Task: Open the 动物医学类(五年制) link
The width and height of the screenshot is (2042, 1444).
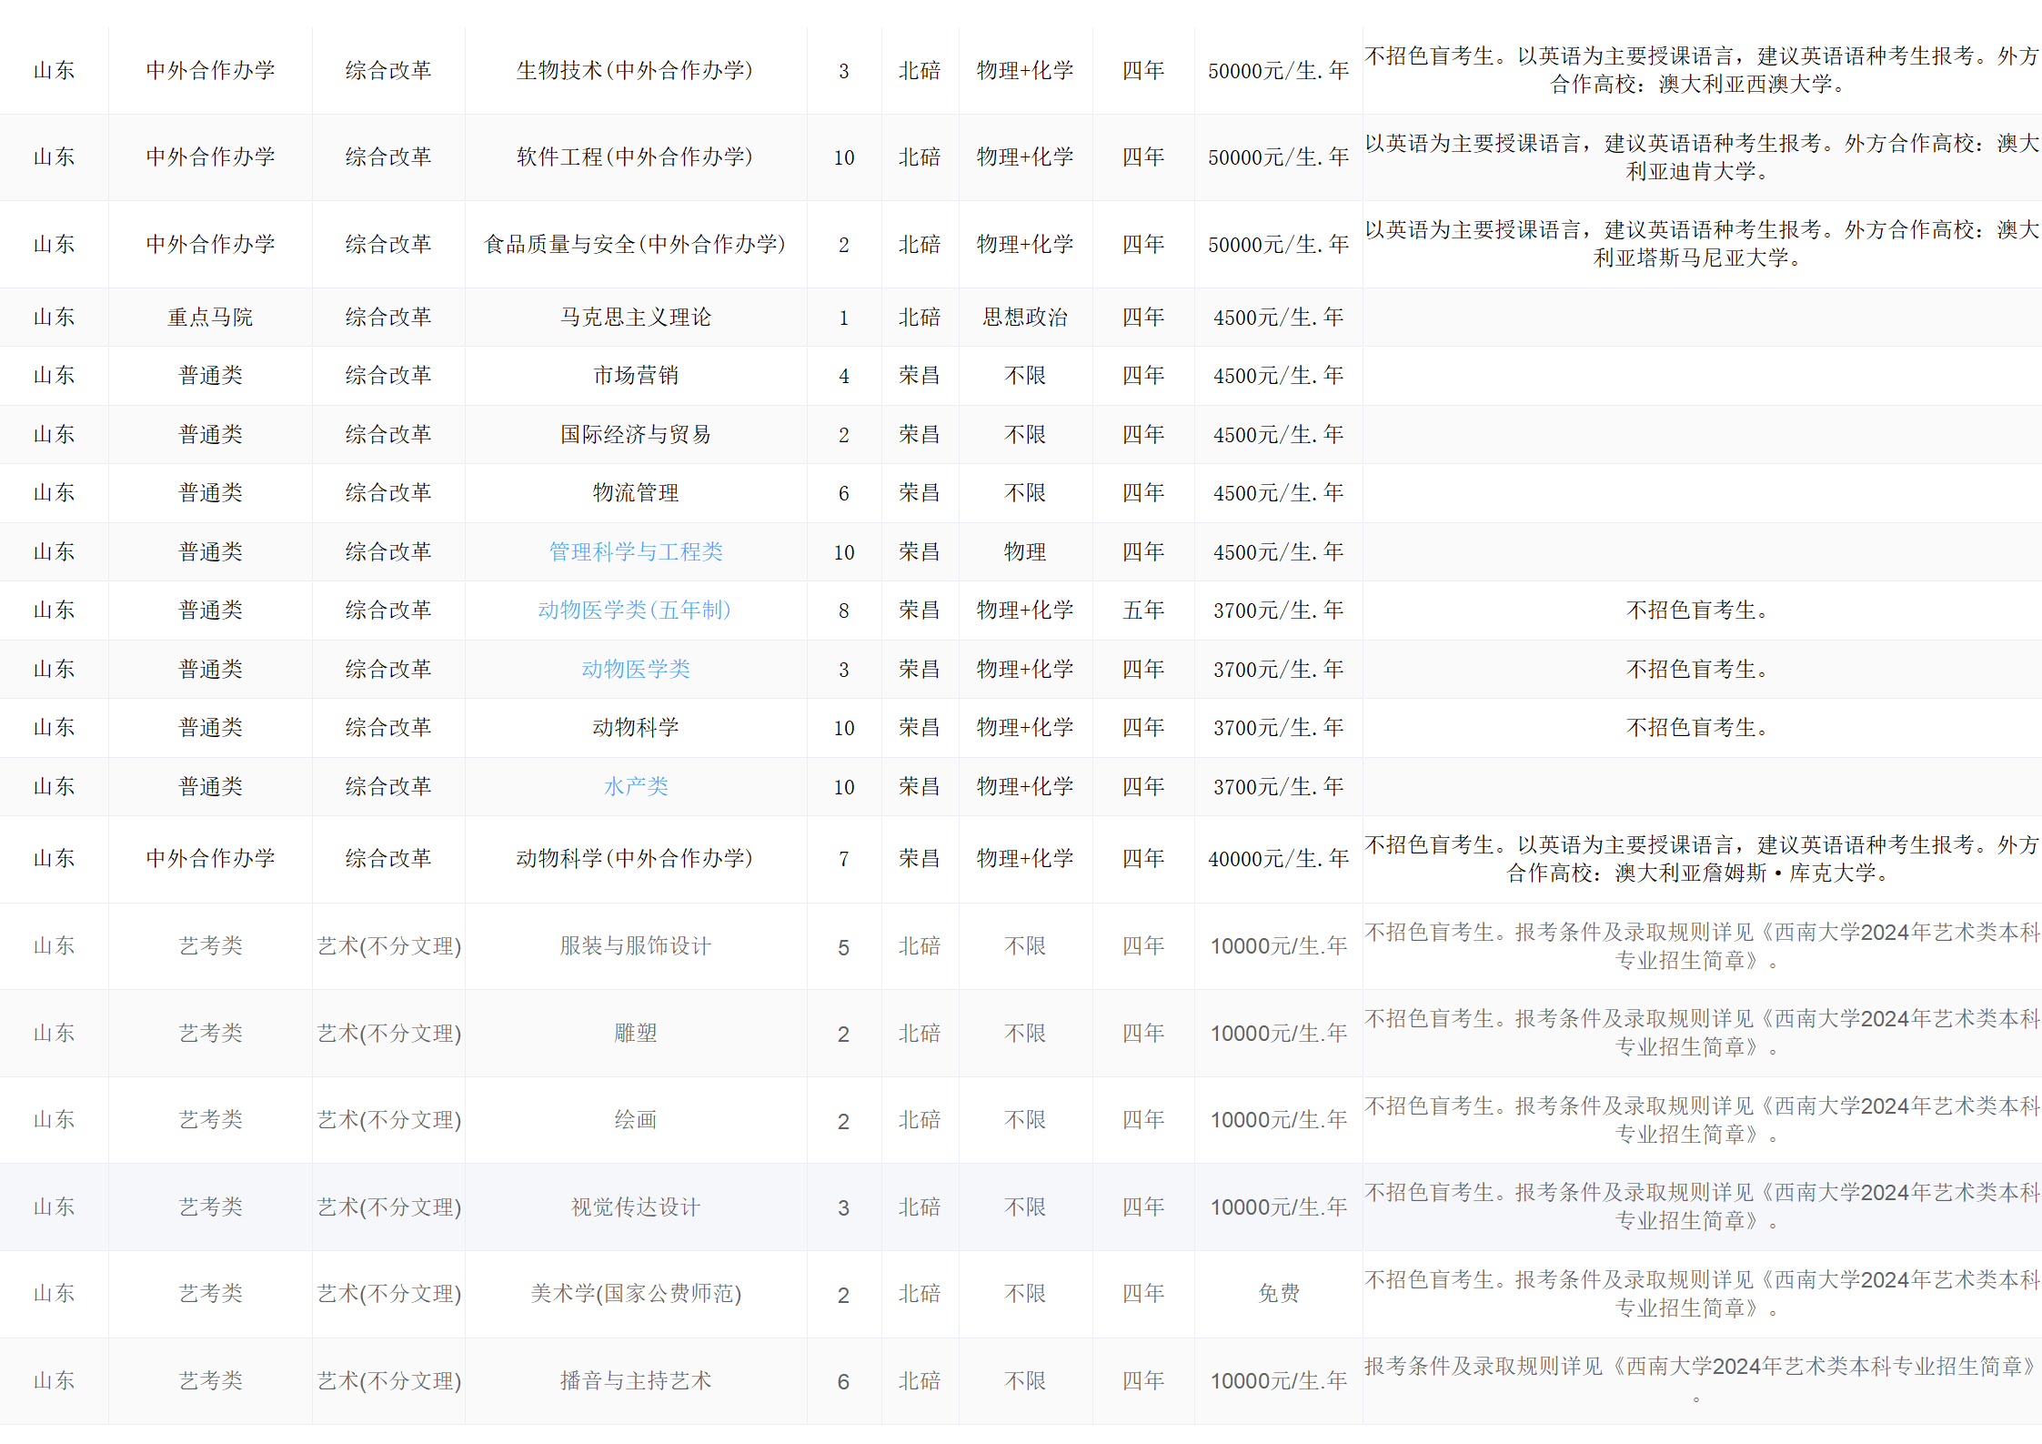Action: tap(635, 610)
